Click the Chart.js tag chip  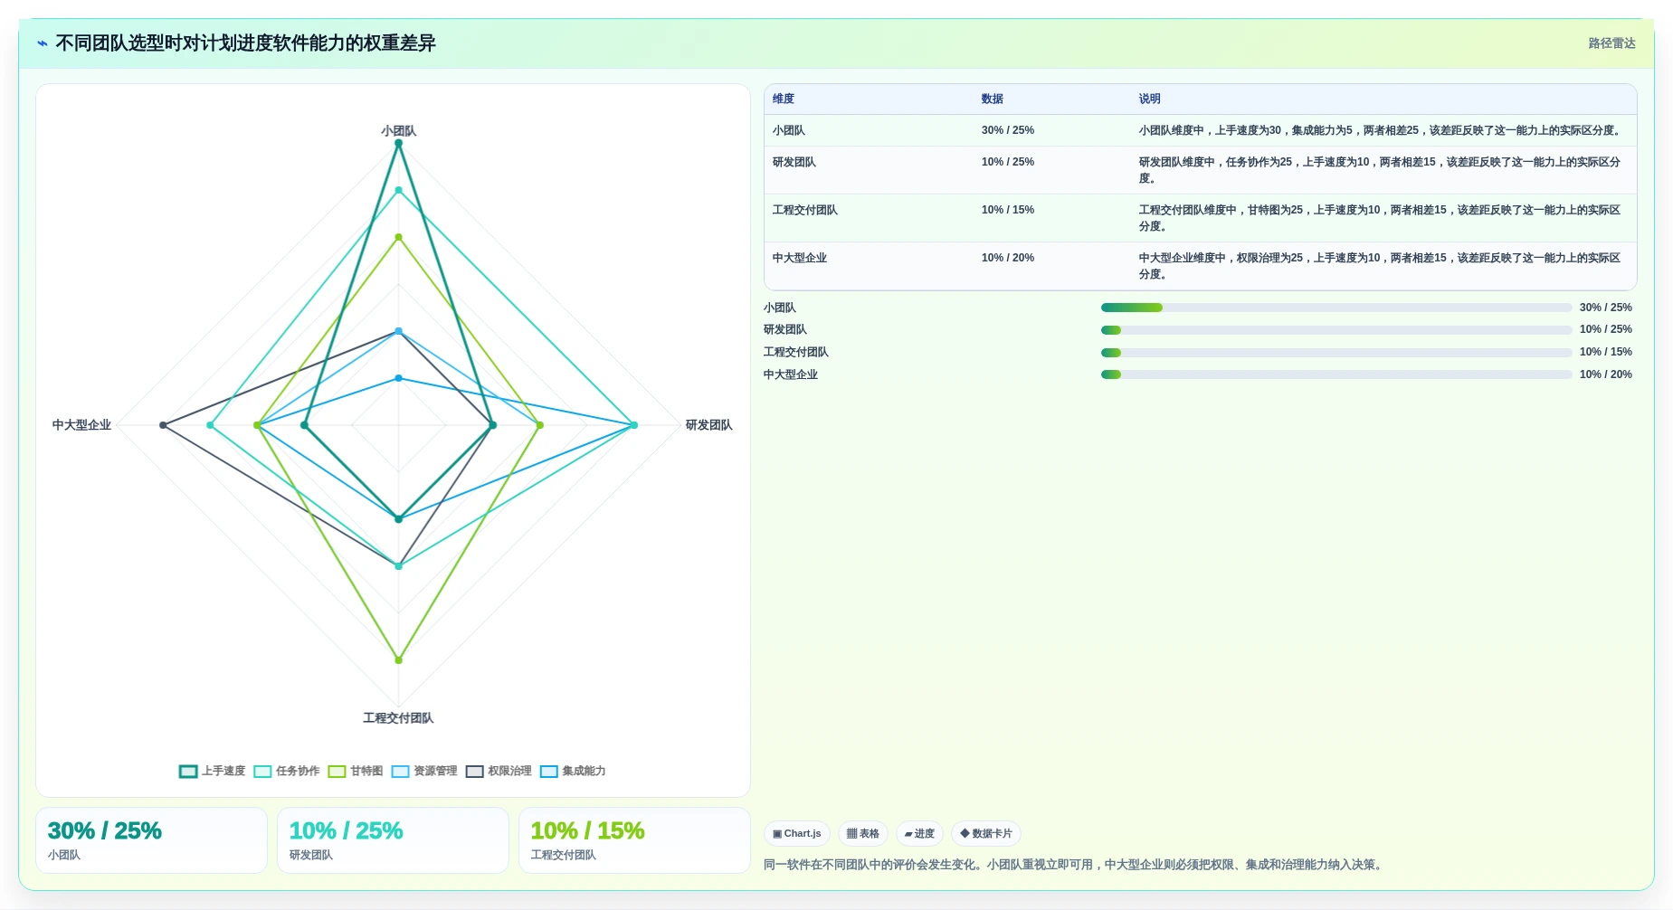click(797, 833)
